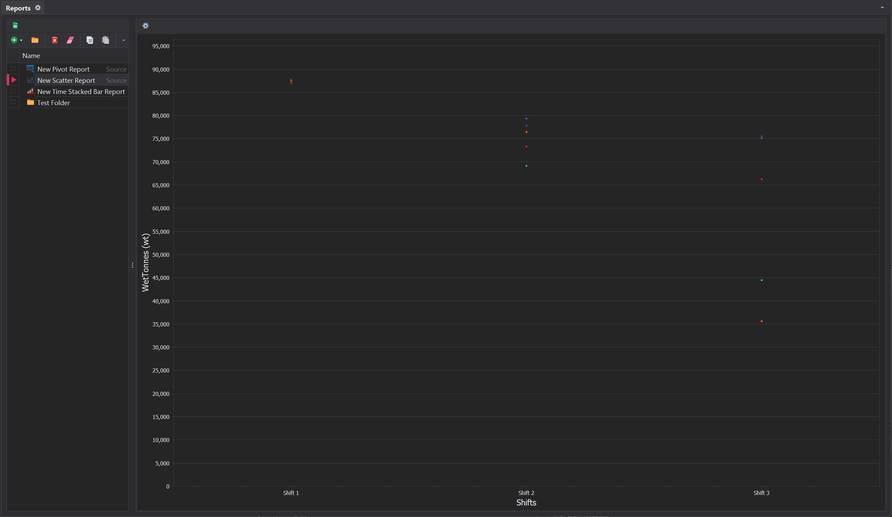Click the green add report button
The image size is (892, 517).
[14, 40]
